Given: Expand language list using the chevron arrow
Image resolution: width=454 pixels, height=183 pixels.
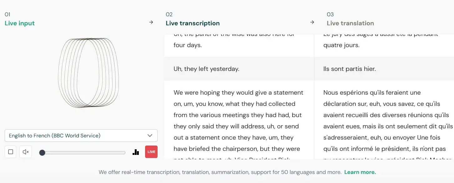Looking at the screenshot, I should click(x=150, y=136).
